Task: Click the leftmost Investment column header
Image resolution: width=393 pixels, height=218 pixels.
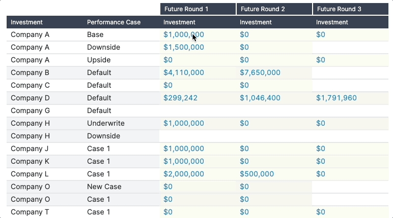Action: [x=26, y=22]
